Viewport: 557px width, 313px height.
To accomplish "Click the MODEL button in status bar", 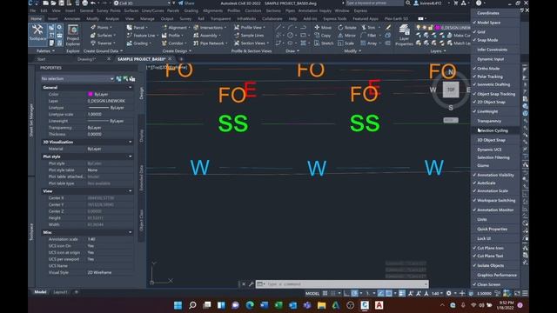I will coord(312,293).
